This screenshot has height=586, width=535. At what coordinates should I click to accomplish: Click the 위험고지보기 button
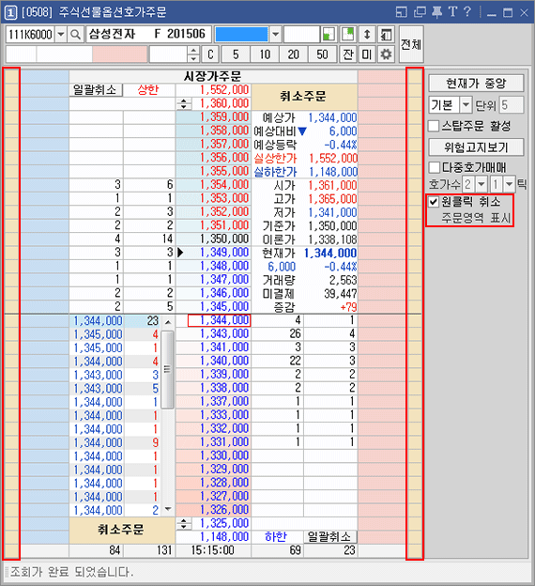tap(476, 147)
